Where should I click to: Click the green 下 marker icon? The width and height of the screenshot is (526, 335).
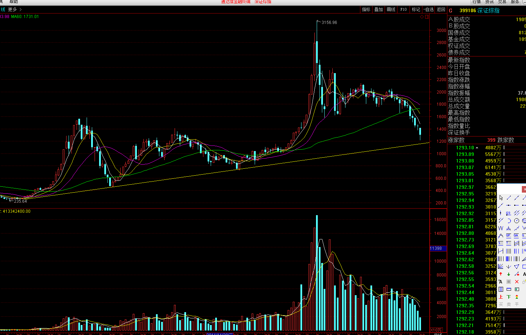(x=508, y=297)
